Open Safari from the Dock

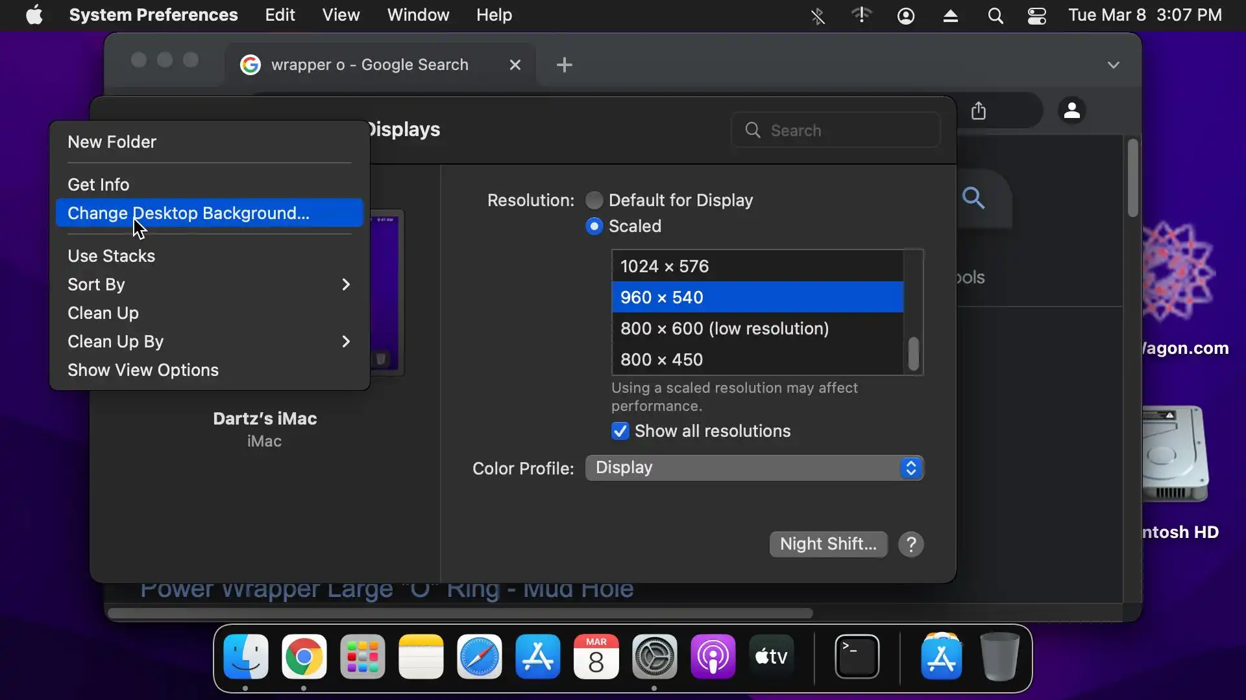click(x=479, y=657)
